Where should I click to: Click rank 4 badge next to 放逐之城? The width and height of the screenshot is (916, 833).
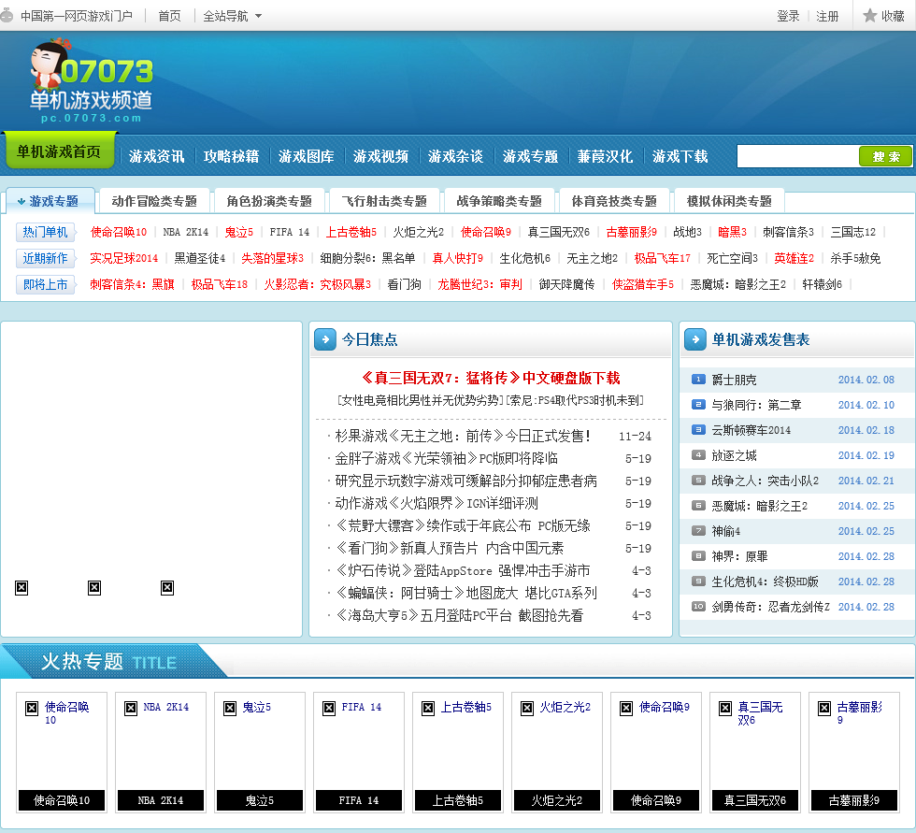[x=698, y=455]
